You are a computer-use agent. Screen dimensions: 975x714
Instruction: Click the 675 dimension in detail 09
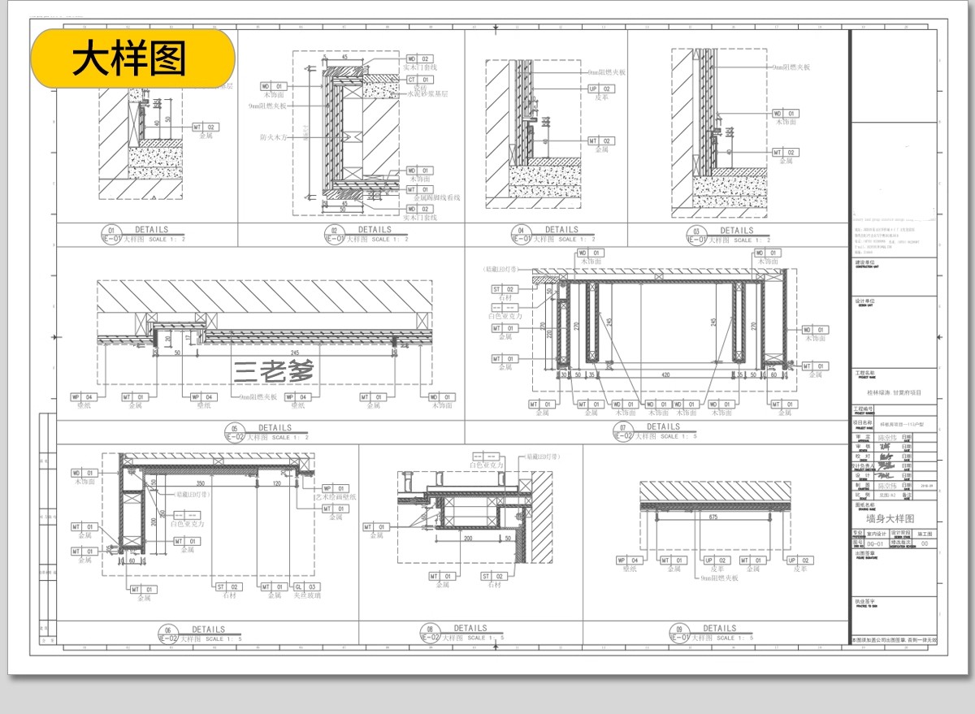coord(713,517)
